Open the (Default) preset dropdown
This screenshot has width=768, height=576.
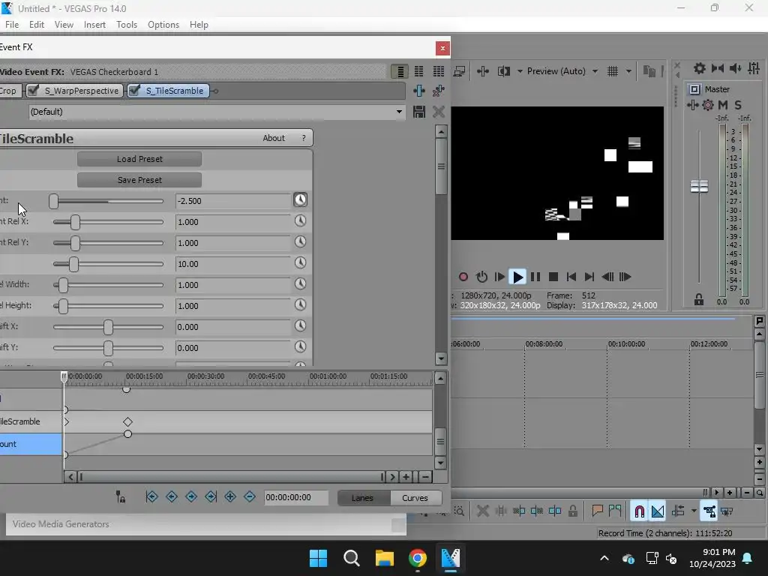[399, 112]
